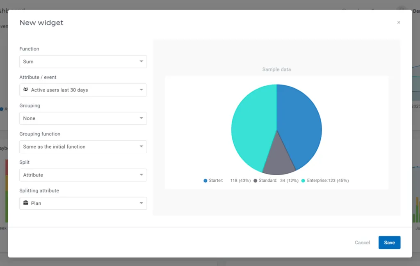420x266 pixels.
Task: Click the New widget title
Action: (41, 23)
